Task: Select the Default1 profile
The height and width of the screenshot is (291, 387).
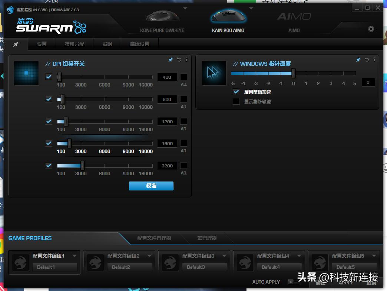Action: click(x=55, y=267)
